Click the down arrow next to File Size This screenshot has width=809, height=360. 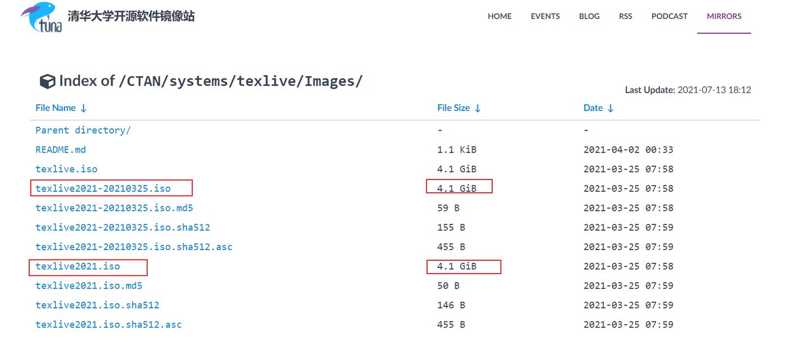tap(478, 108)
